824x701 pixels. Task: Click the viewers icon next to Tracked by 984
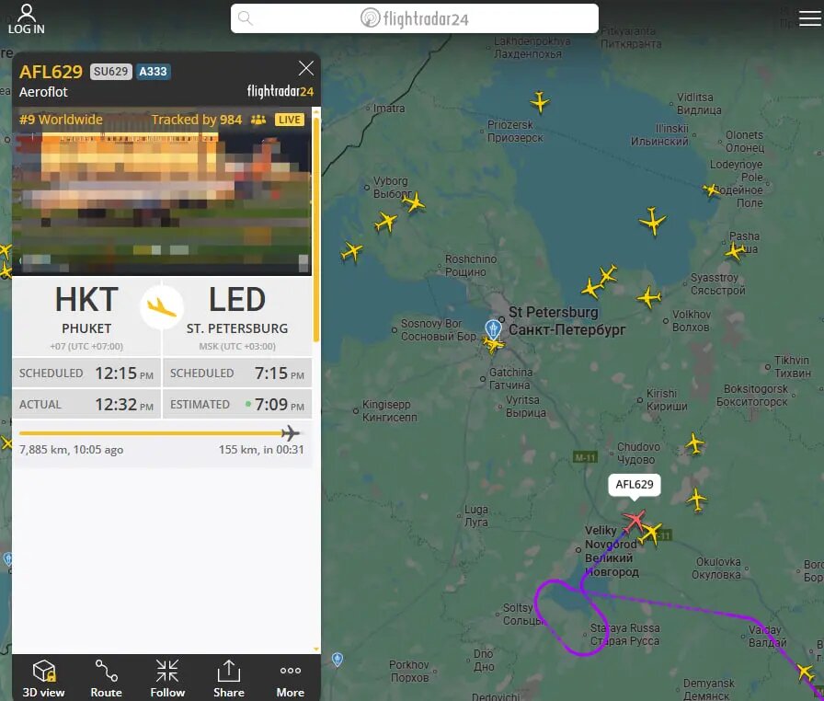(x=260, y=120)
